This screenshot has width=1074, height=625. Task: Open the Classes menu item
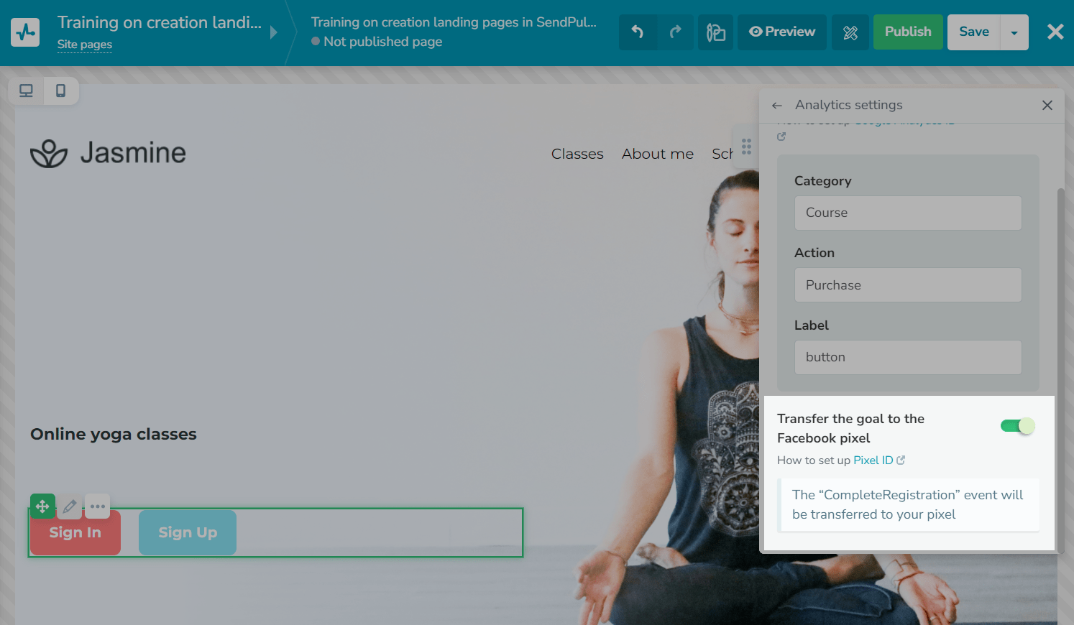[577, 154]
